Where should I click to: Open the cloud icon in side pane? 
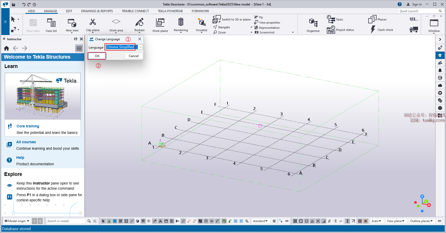coord(440,85)
